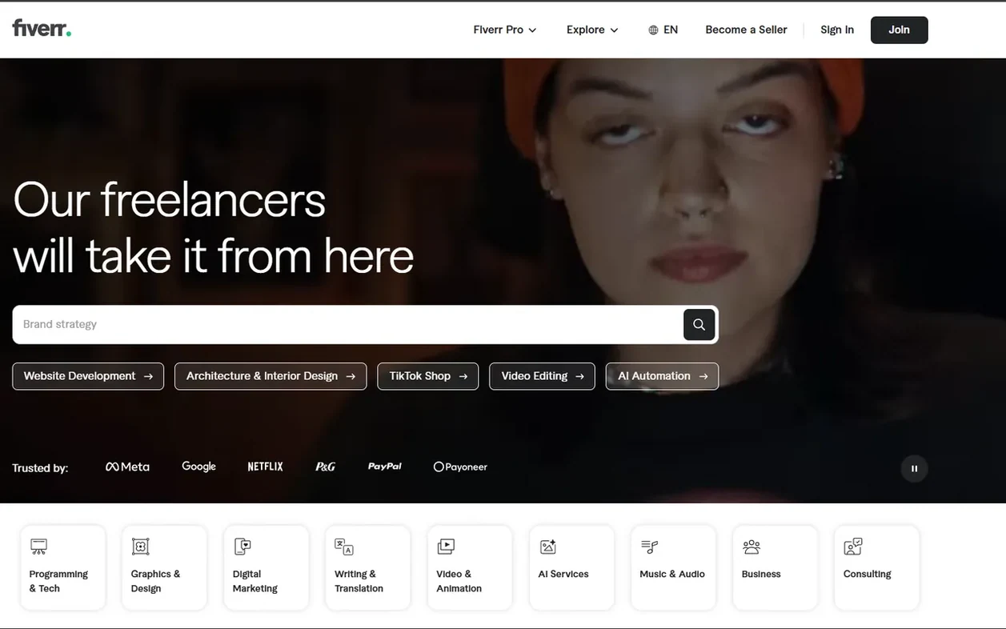The image size is (1006, 629).
Task: Click the Writing & Translation category icon
Action: 343,547
